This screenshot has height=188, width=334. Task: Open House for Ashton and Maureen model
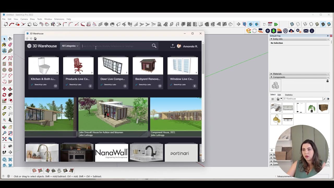click(x=113, y=117)
